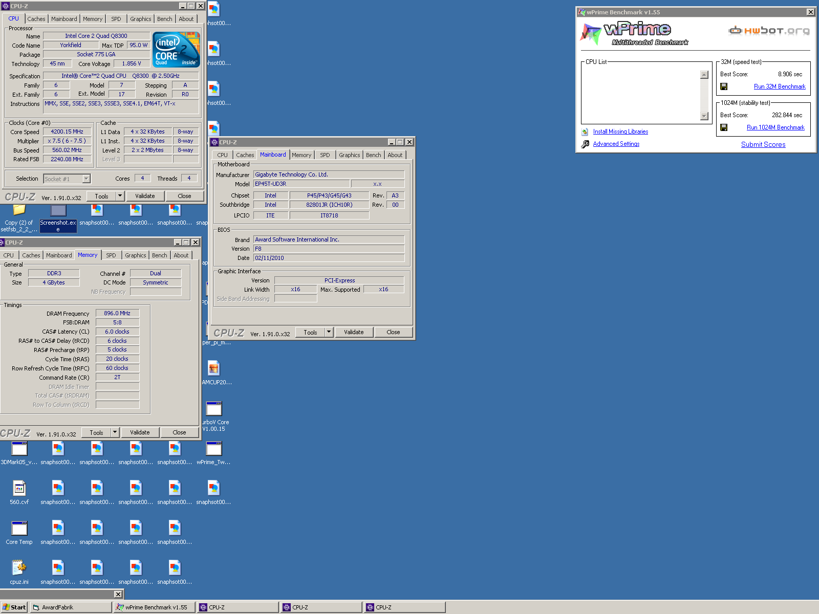This screenshot has width=819, height=614.
Task: Click Validate in the Memory CPU-Z window
Action: click(140, 432)
